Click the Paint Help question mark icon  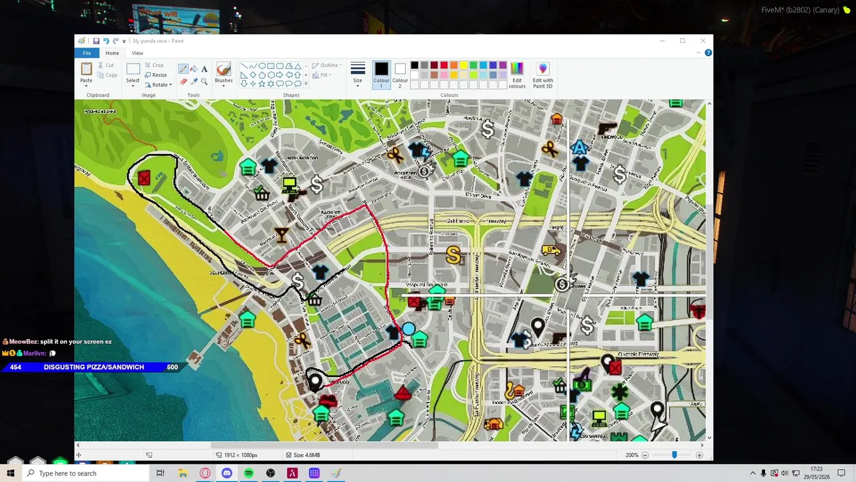click(708, 53)
